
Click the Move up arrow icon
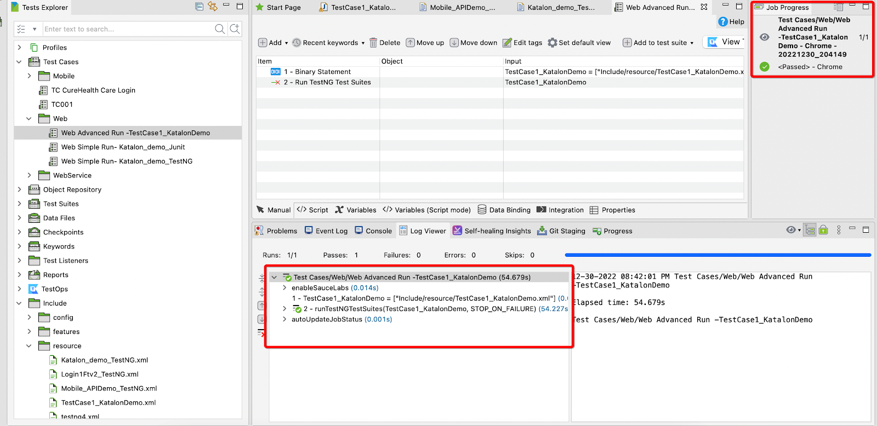click(410, 43)
